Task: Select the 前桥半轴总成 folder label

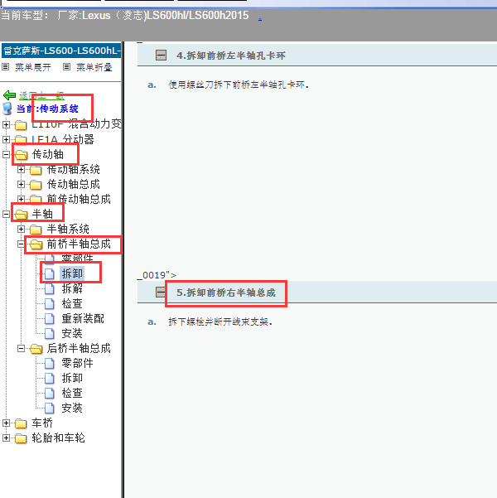Action: pos(79,244)
